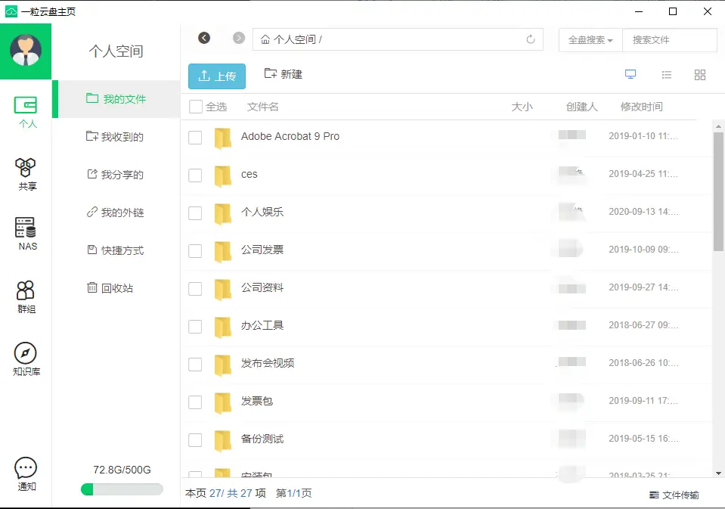Click the 公司发票 folder icon

222,251
